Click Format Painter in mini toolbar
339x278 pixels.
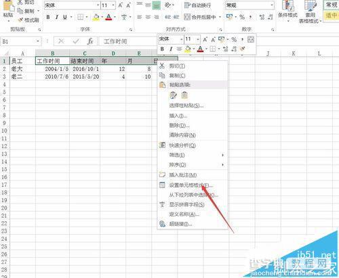(x=242, y=49)
